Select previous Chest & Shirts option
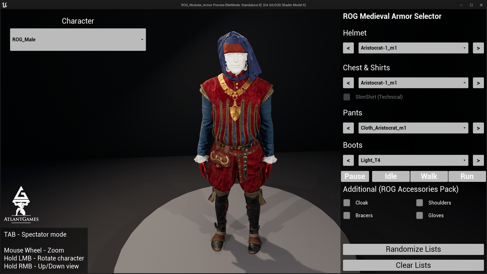Viewport: 487px width, 274px height. [x=348, y=83]
